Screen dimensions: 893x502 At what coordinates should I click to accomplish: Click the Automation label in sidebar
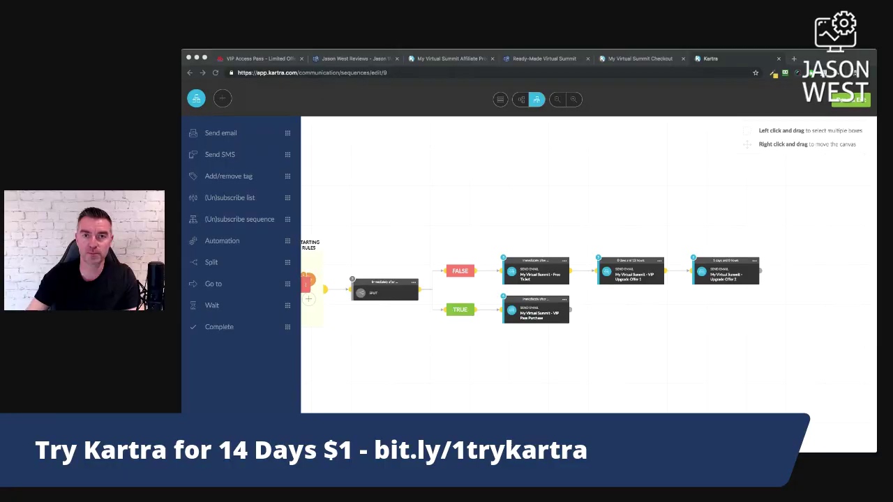[222, 241]
